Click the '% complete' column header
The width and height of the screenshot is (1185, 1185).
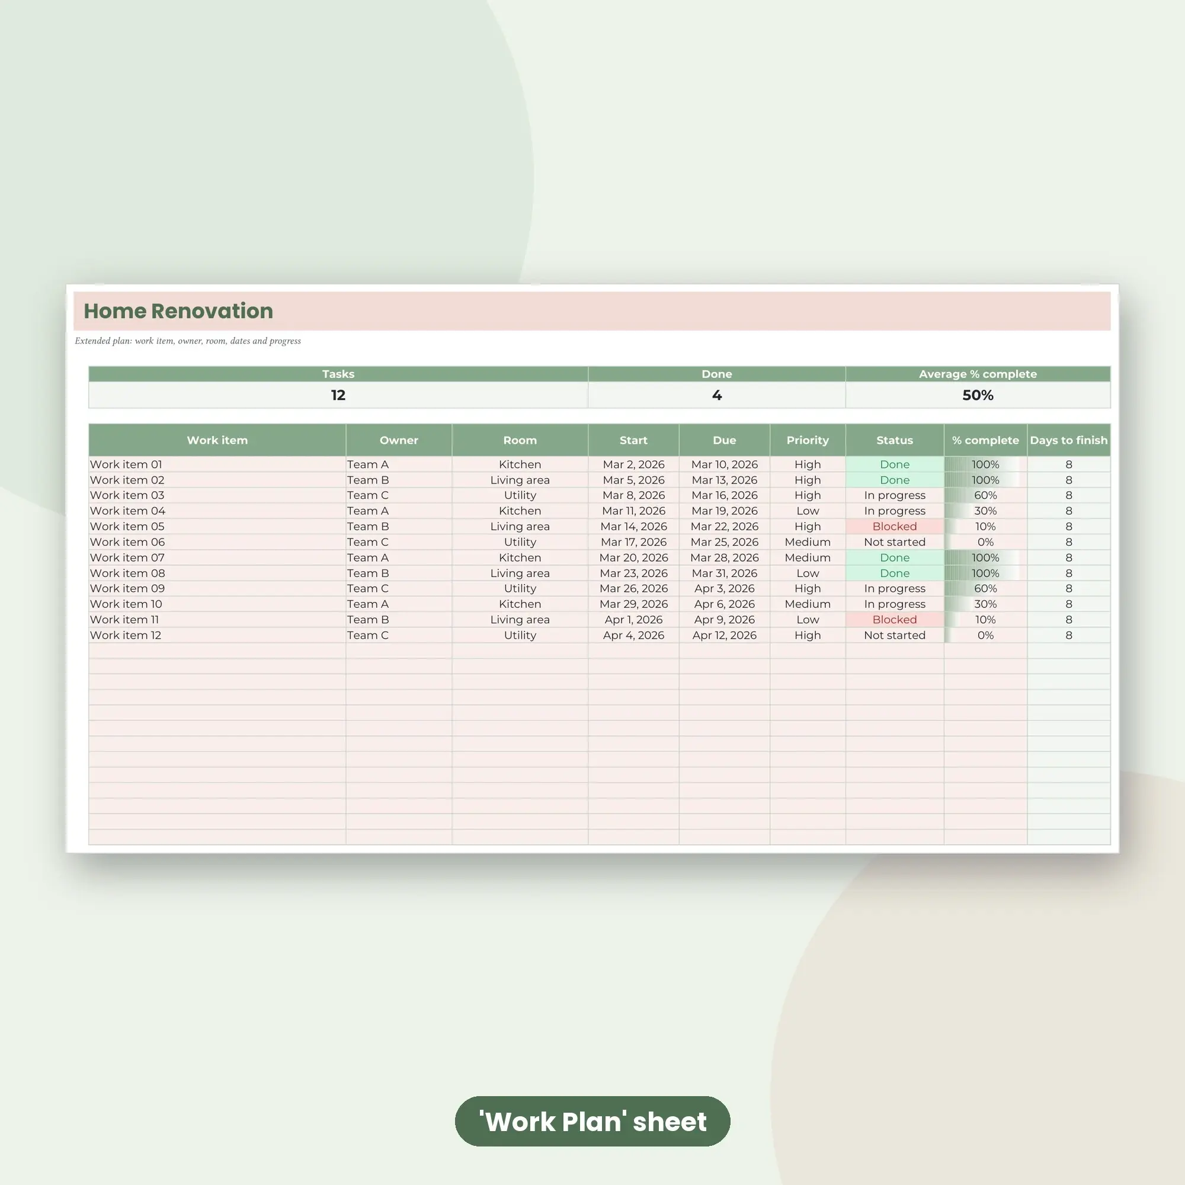coord(986,440)
